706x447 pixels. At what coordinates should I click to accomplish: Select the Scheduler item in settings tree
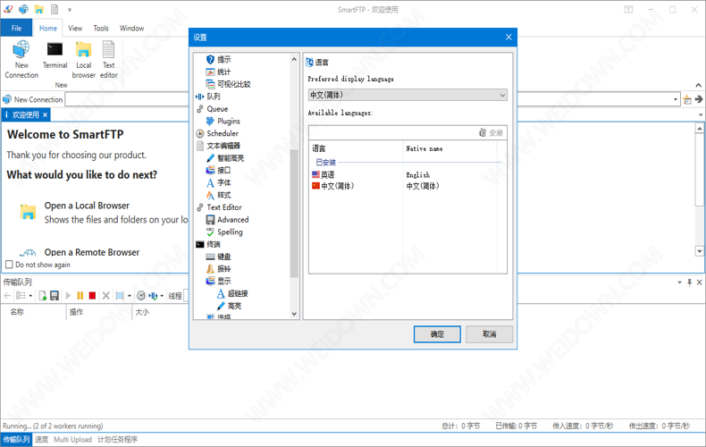click(x=223, y=133)
